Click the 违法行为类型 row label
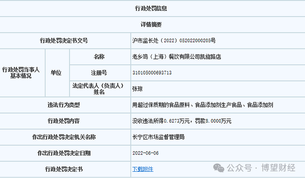The height and width of the screenshot is (180, 305). [x=64, y=105]
